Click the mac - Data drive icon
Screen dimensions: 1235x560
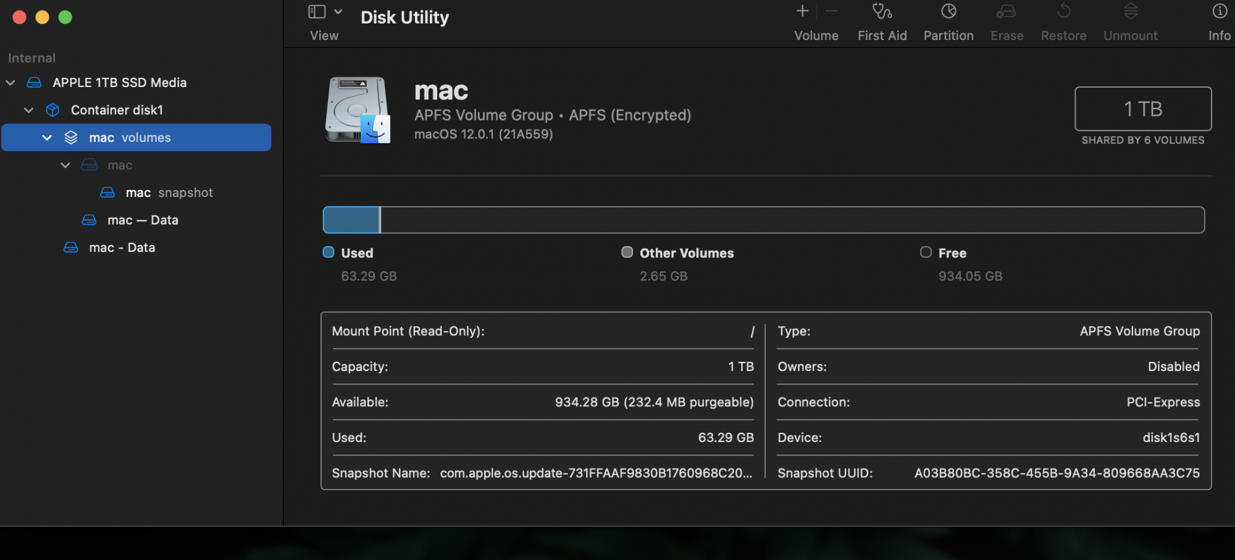[x=71, y=248]
